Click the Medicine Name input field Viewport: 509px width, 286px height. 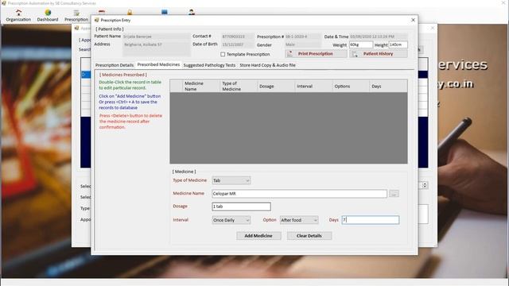299,194
